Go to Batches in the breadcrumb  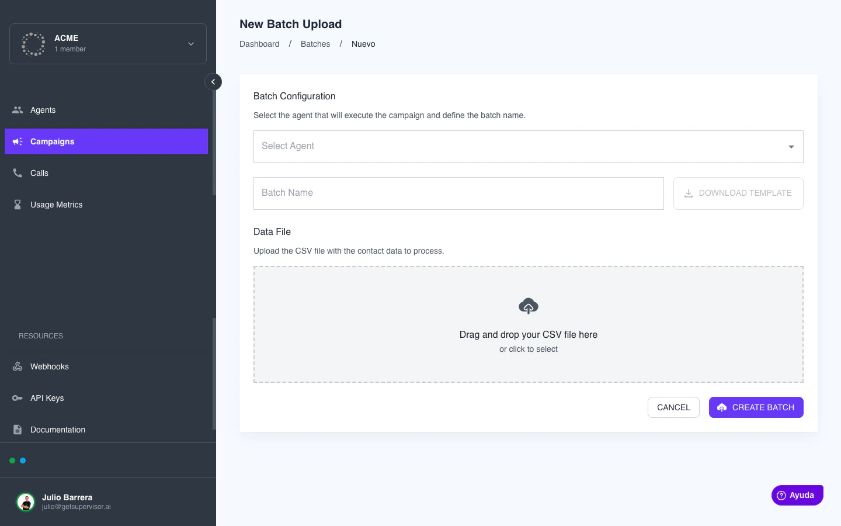315,44
